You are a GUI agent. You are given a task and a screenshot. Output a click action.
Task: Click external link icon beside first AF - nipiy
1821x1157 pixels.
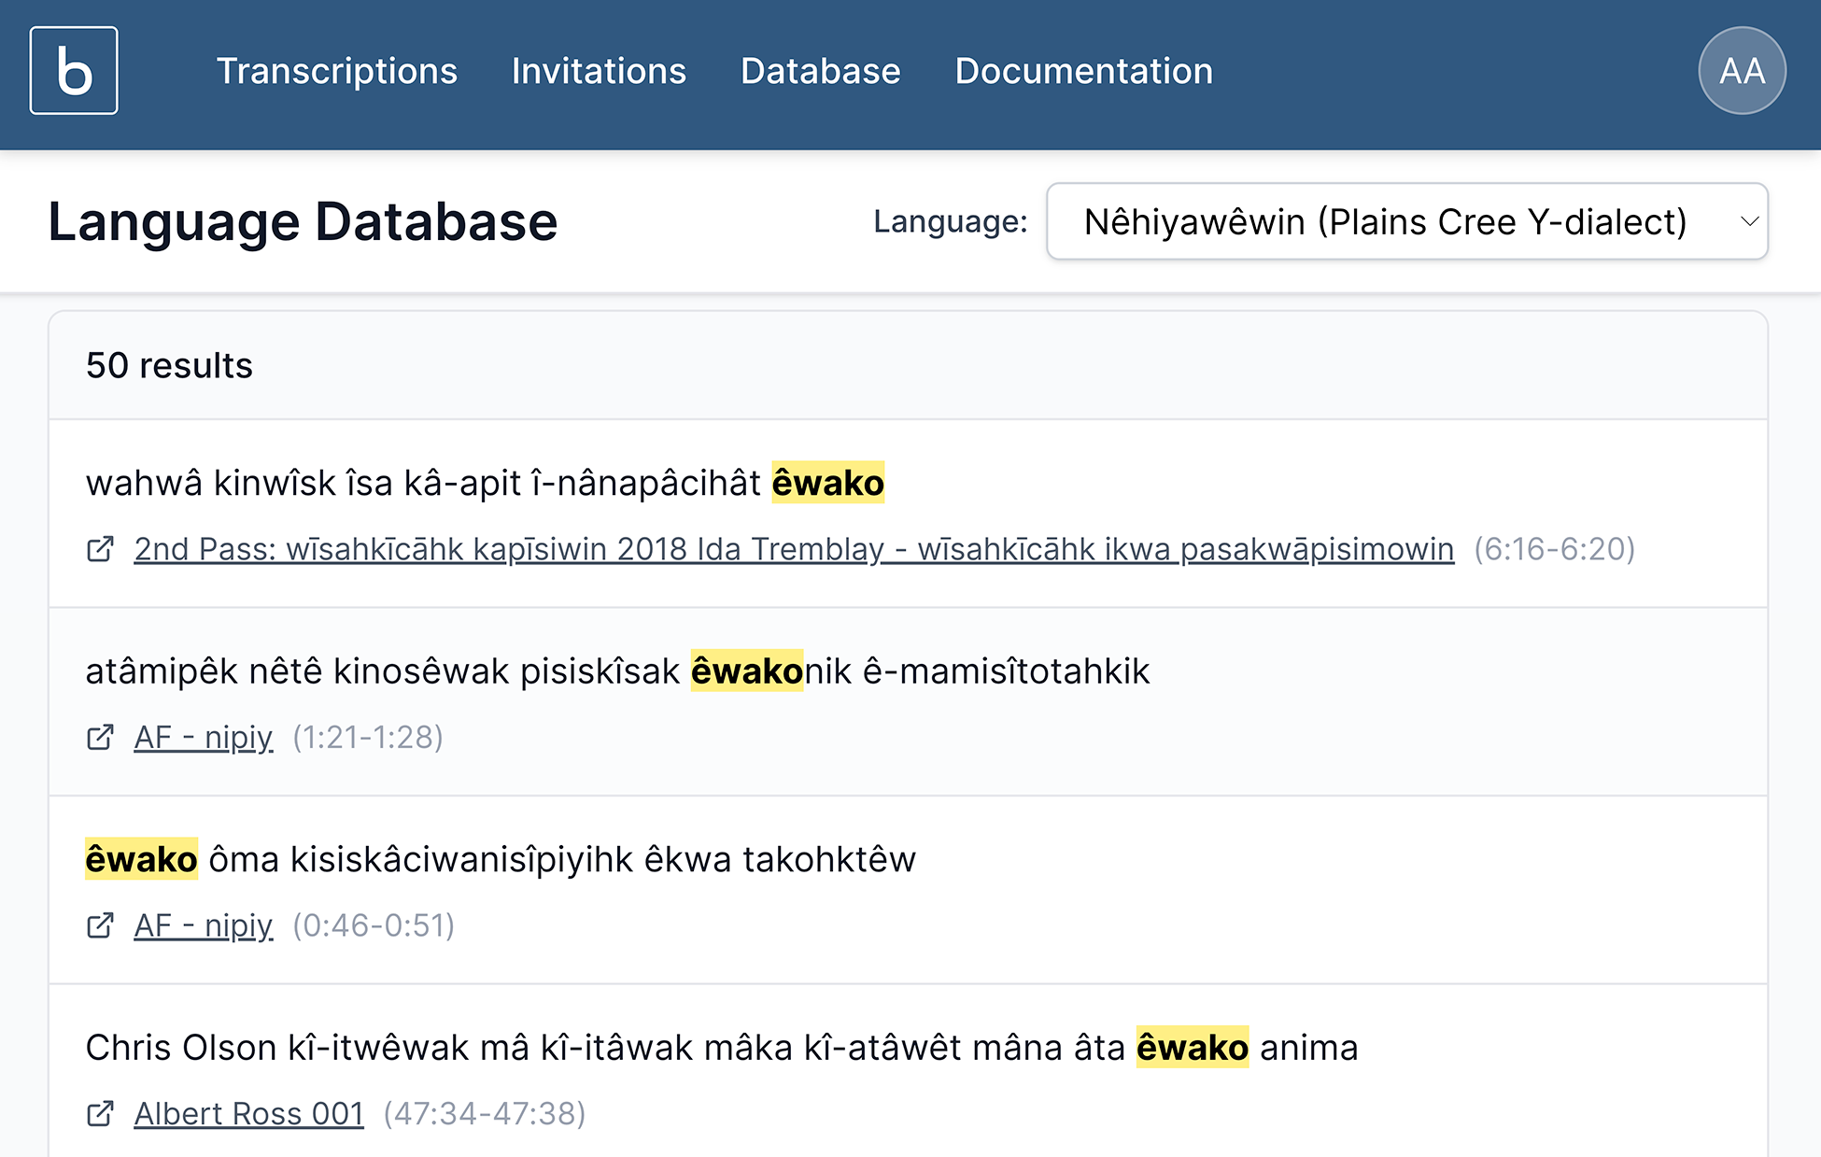coord(100,738)
